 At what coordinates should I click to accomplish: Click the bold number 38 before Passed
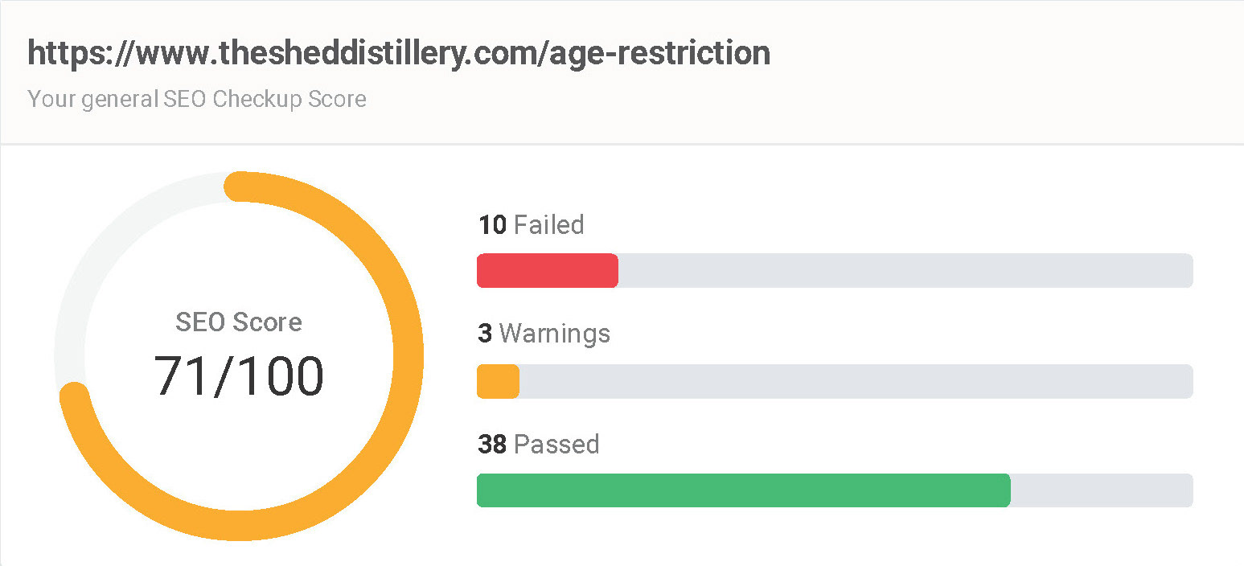492,444
